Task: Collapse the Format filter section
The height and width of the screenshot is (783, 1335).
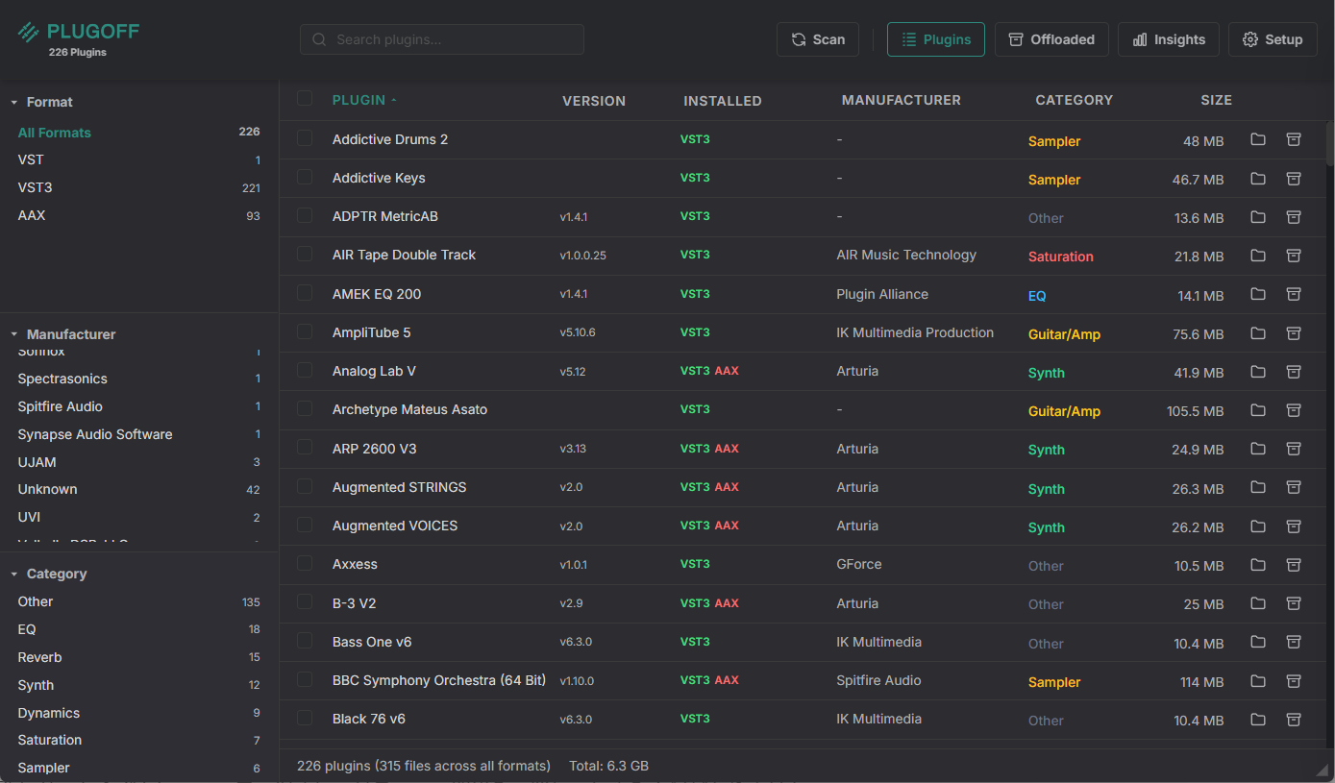Action: (x=14, y=102)
